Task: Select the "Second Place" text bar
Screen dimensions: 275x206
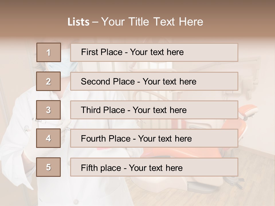Action: pos(154,82)
